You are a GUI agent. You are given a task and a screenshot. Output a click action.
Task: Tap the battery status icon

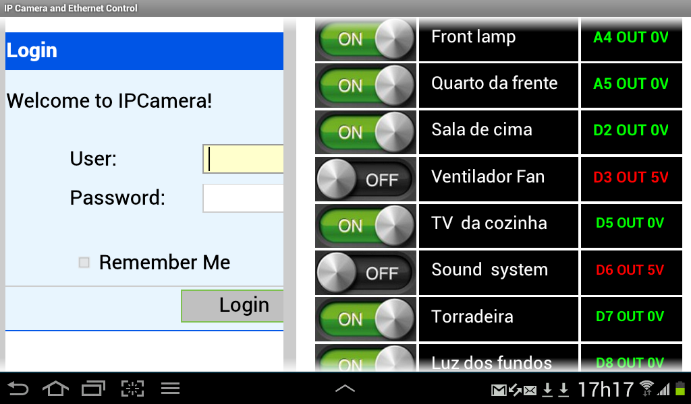point(681,389)
